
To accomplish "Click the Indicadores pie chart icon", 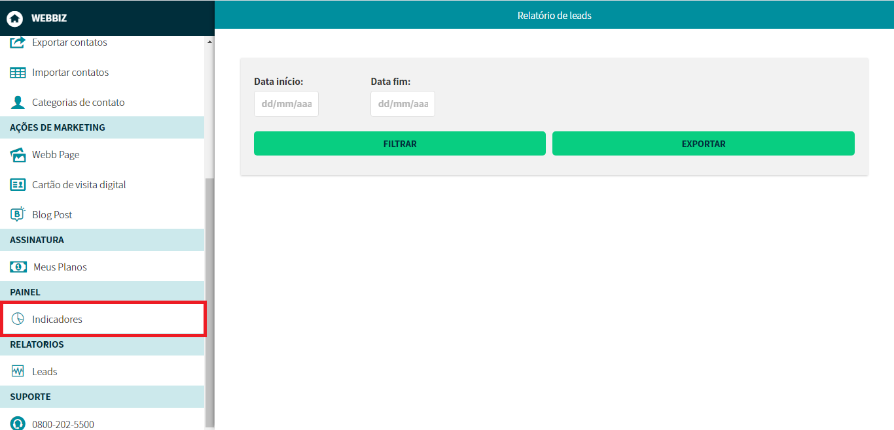I will click(18, 320).
